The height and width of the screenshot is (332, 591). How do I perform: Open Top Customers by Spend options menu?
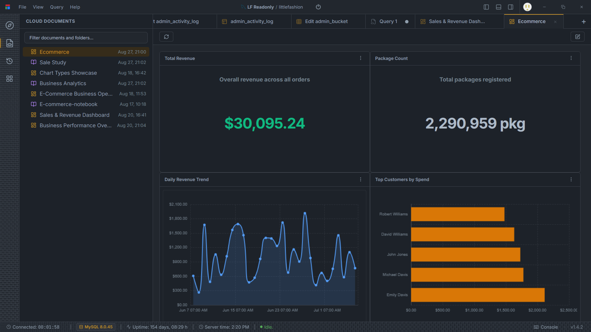571,179
